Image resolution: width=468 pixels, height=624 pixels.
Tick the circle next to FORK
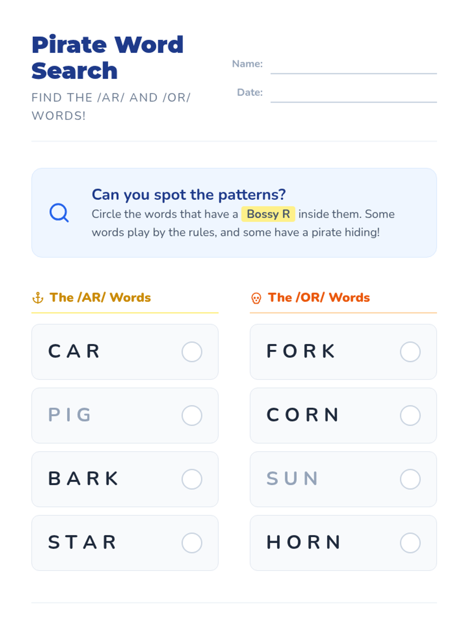[x=410, y=352]
